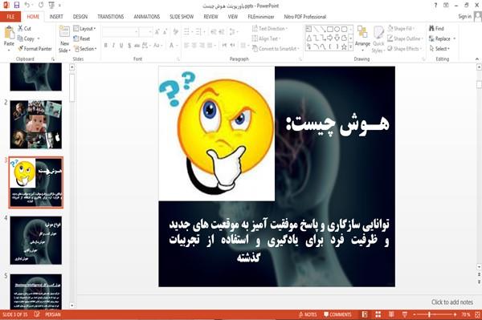Switch to the INSERT tab
Viewport: 482px width, 320px height.
[x=56, y=17]
